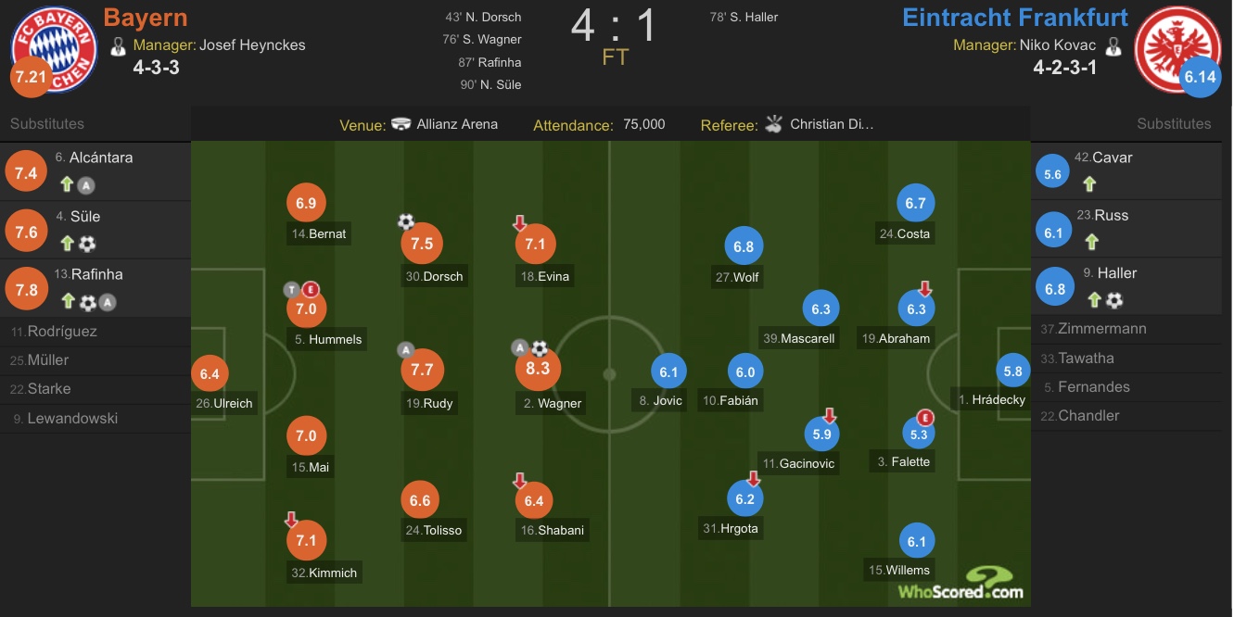Click the green sub-on arrow under Cavar
This screenshot has width=1234, height=617.
[1089, 184]
